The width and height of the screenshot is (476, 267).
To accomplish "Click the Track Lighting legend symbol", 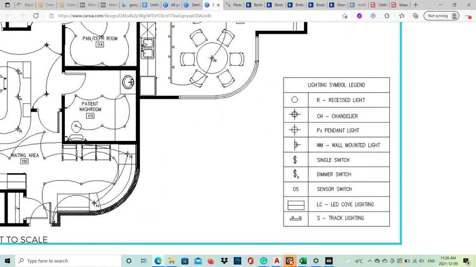I will (296, 218).
